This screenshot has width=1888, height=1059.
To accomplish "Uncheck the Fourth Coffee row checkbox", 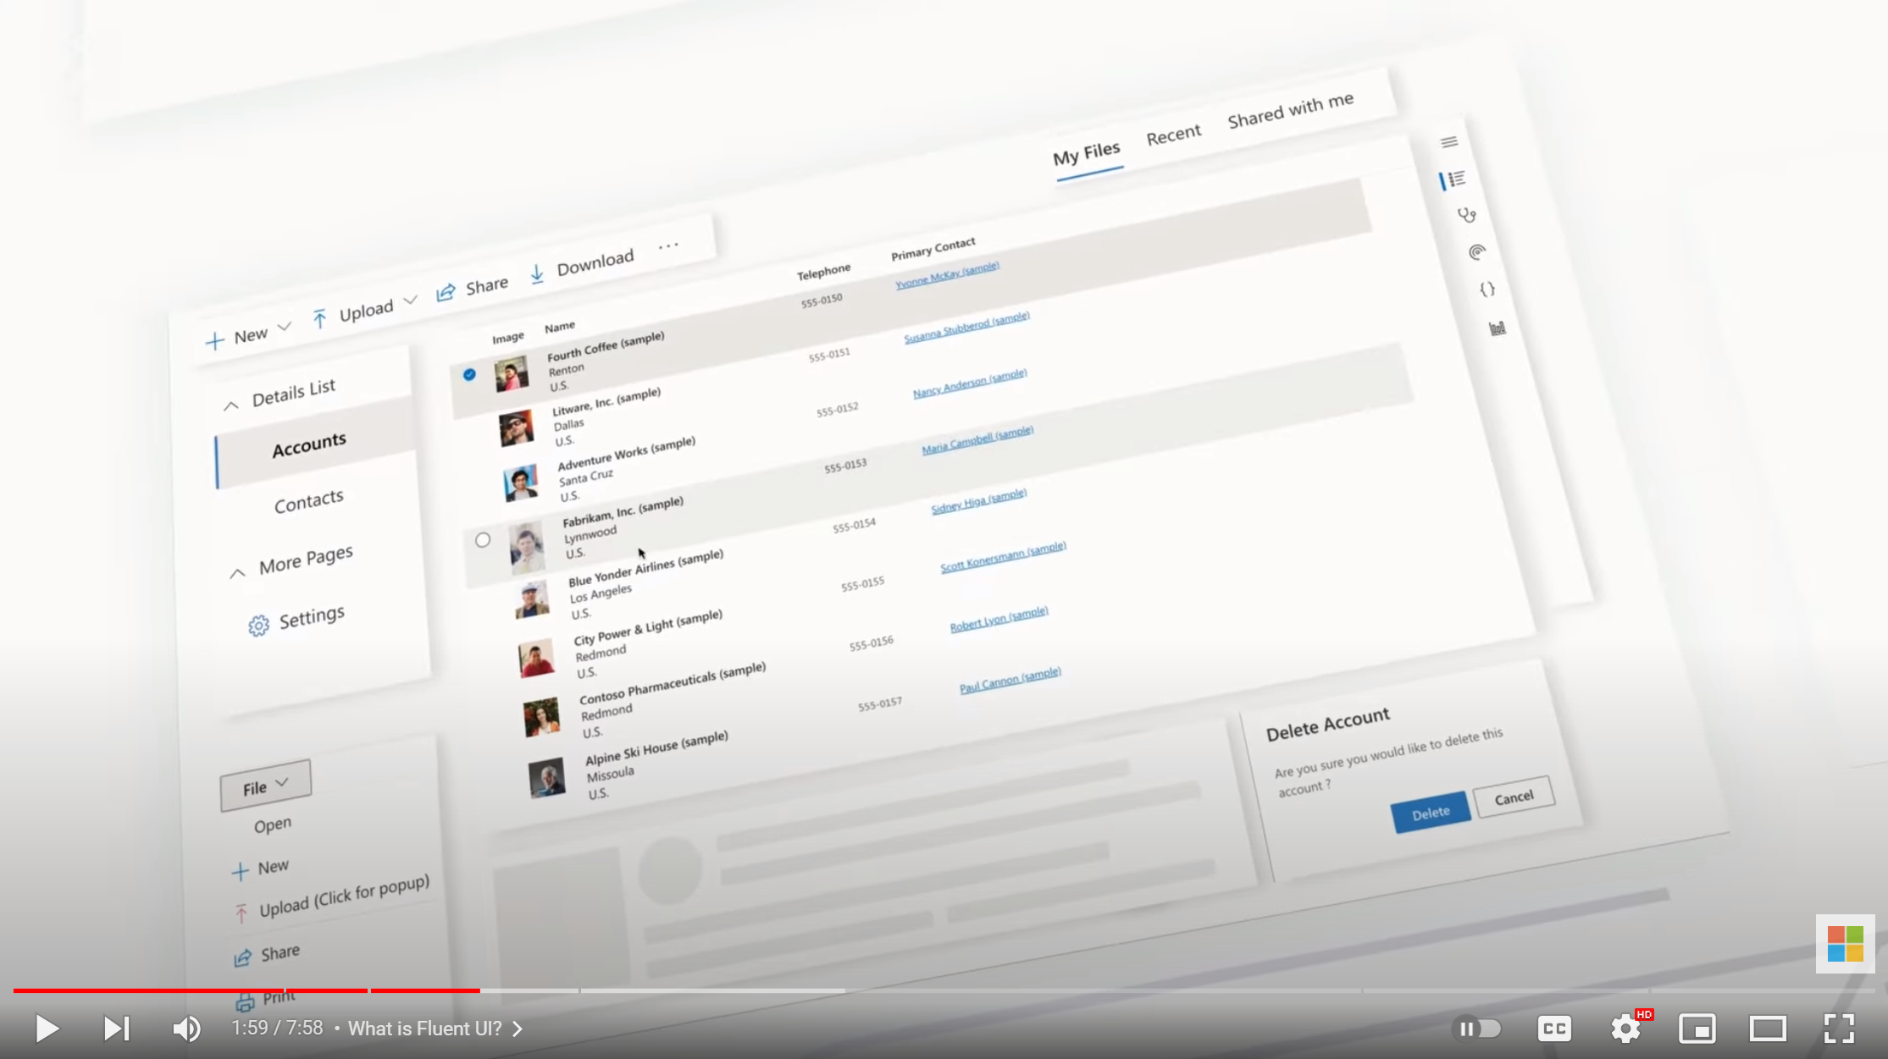I will tap(469, 374).
